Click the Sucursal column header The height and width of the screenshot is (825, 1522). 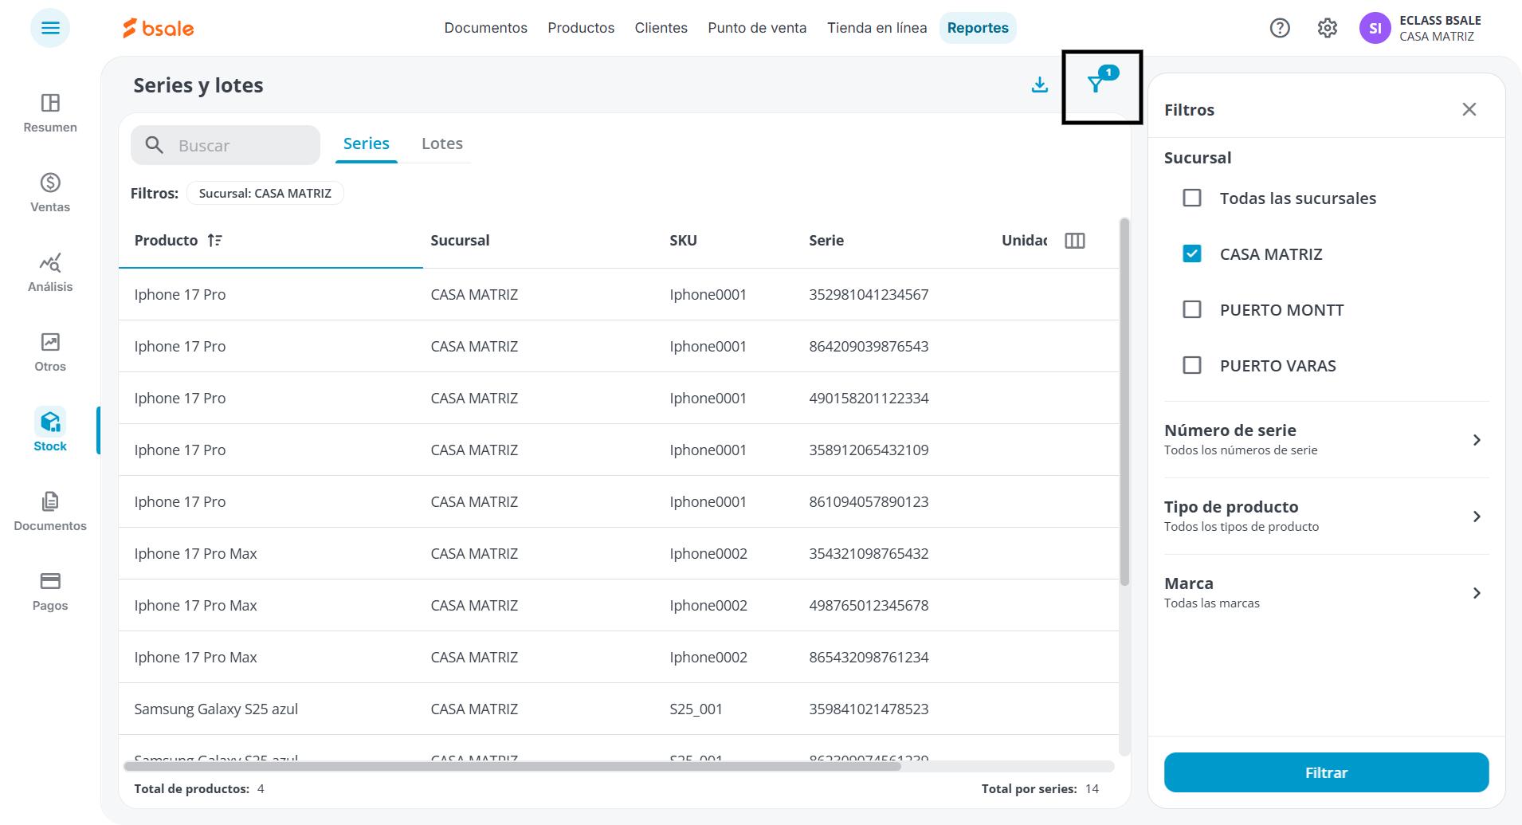tap(460, 241)
